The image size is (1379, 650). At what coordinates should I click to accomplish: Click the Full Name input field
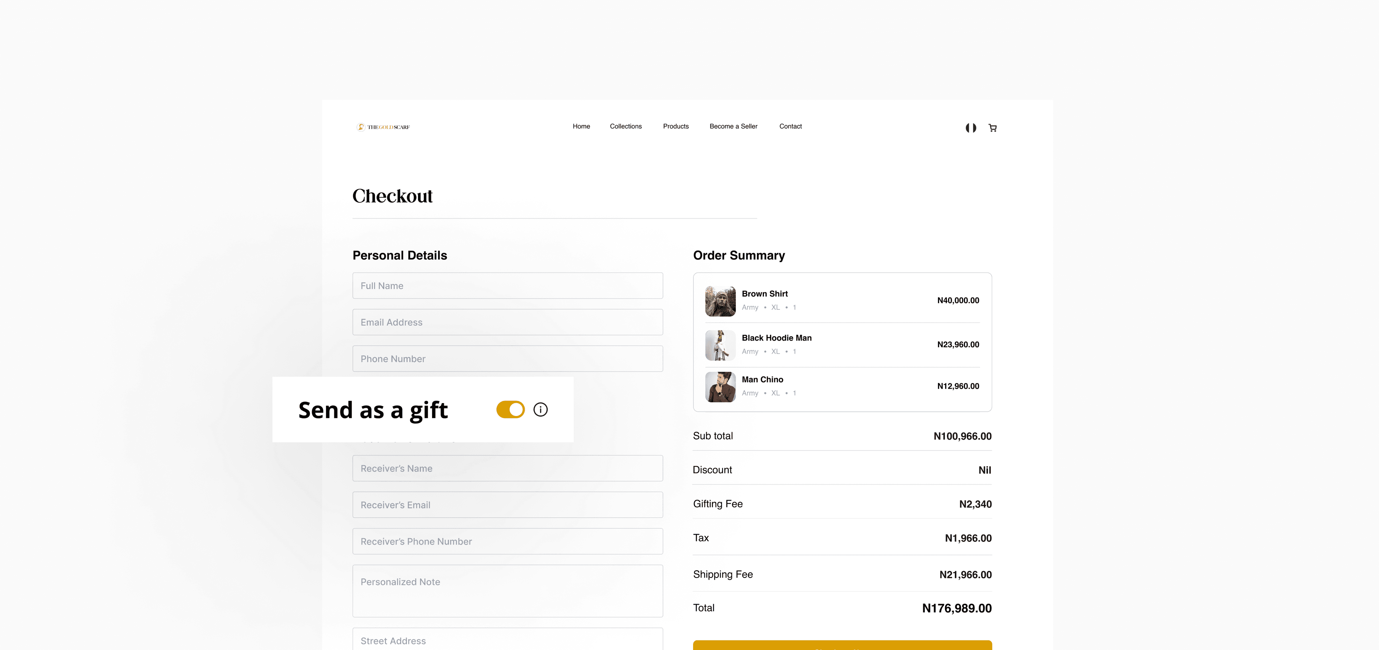pyautogui.click(x=507, y=285)
